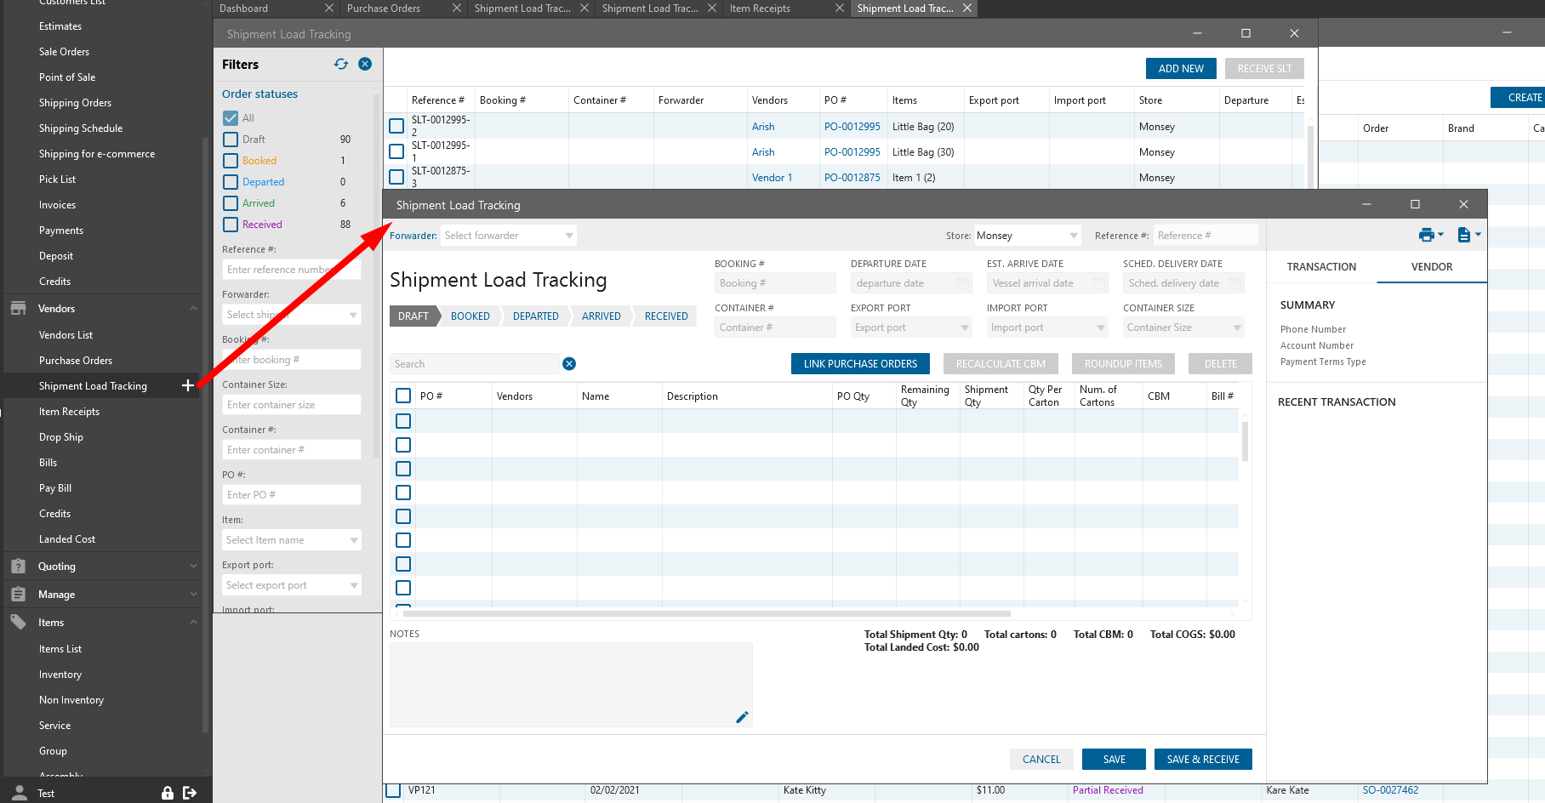Check the Departed status filter
The height and width of the screenshot is (803, 1545).
pyautogui.click(x=231, y=182)
